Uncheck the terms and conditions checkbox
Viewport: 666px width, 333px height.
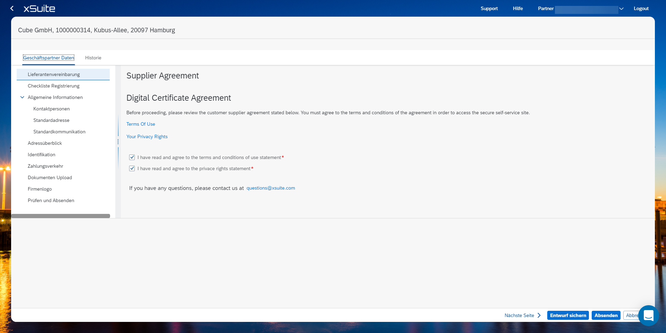(x=132, y=157)
